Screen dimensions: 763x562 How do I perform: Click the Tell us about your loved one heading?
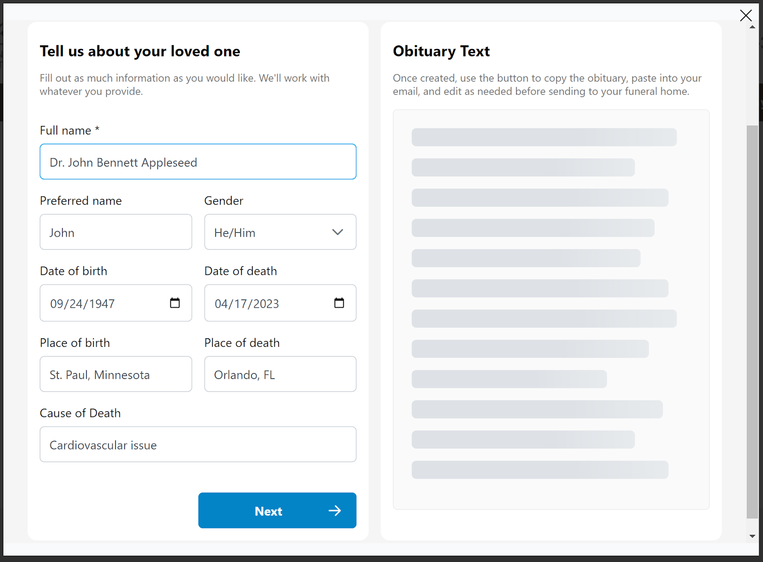140,51
